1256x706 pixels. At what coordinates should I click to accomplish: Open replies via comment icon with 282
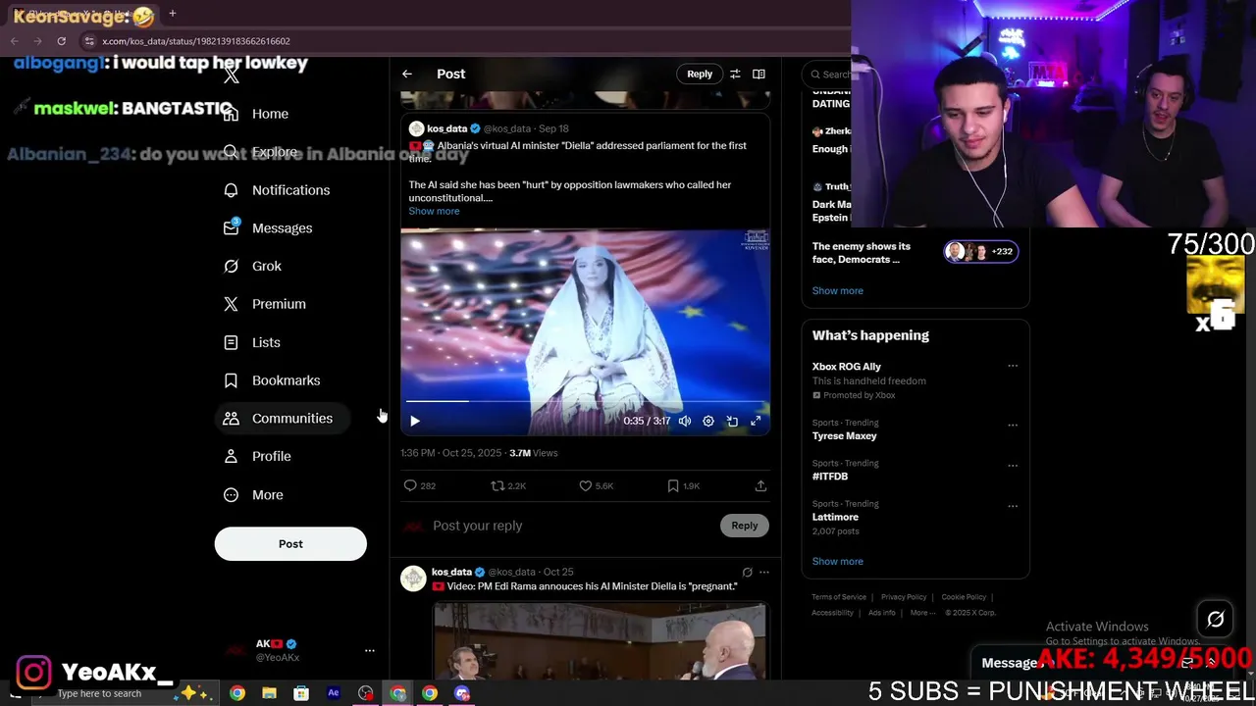point(420,485)
